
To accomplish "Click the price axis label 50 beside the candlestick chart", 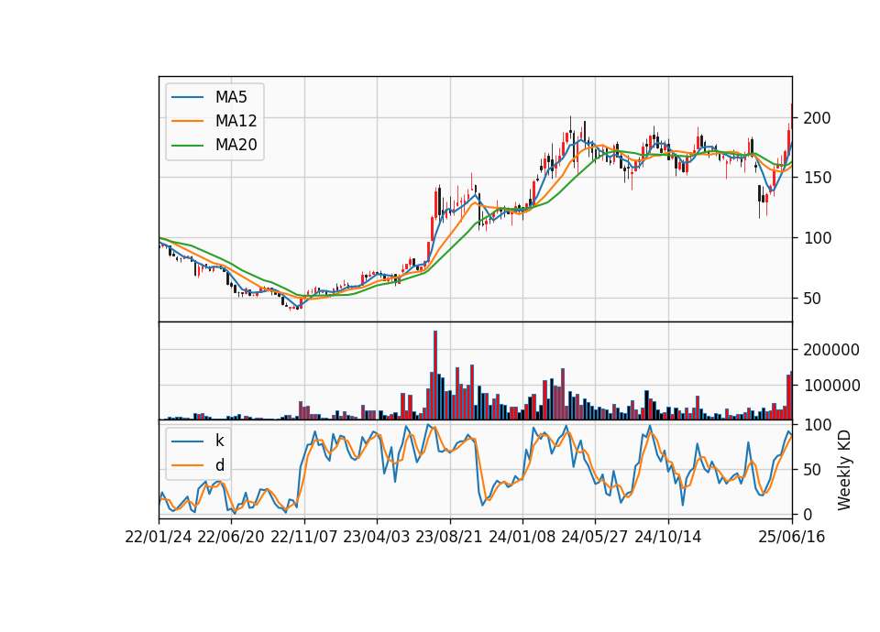I will click(812, 299).
